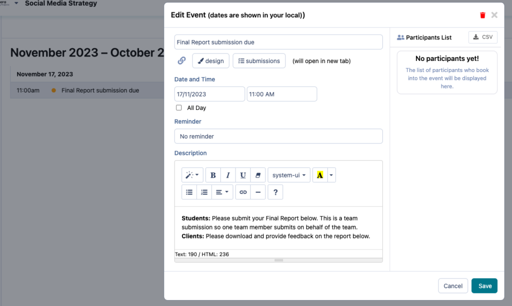The image size is (512, 306).
Task: Underline the selected description text
Action: tap(243, 175)
